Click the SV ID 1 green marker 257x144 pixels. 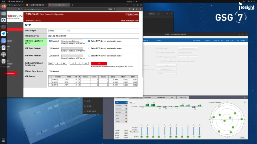click(142, 137)
